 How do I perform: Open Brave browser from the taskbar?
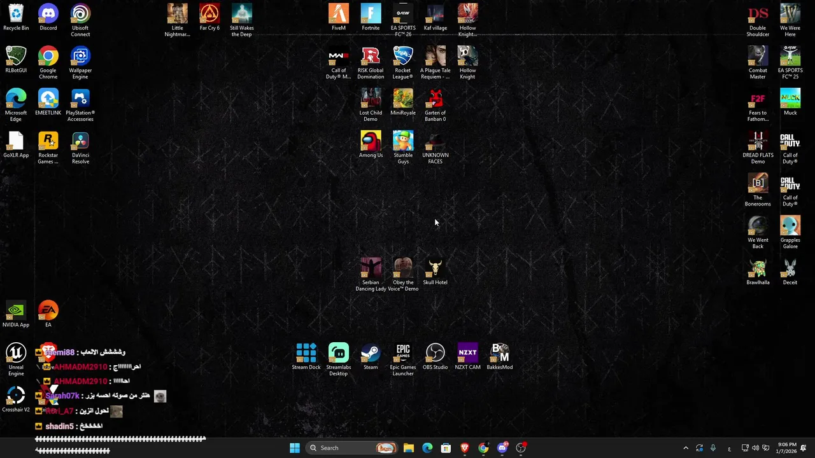(x=465, y=448)
